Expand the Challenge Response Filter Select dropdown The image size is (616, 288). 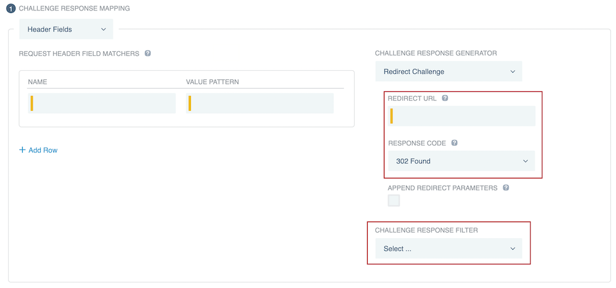(x=448, y=249)
